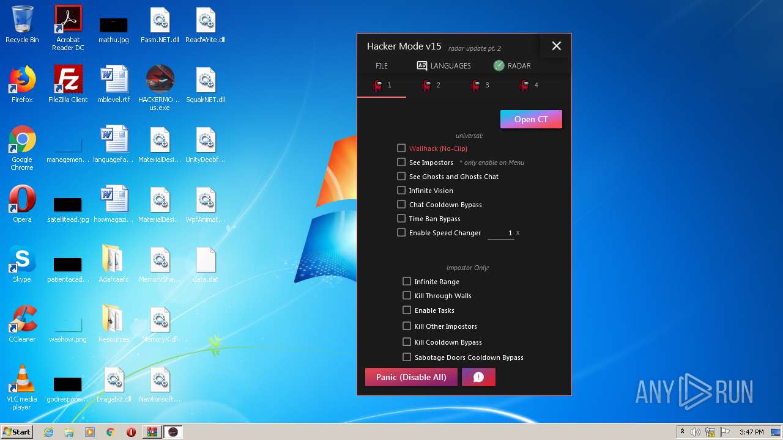Enable Infinite Range option
This screenshot has width=783, height=440.
tap(407, 281)
